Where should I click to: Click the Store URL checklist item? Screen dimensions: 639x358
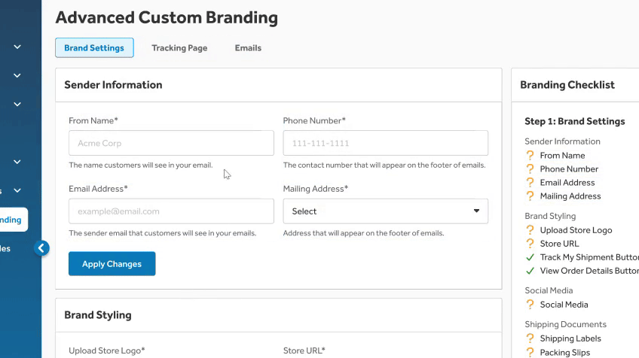point(559,244)
